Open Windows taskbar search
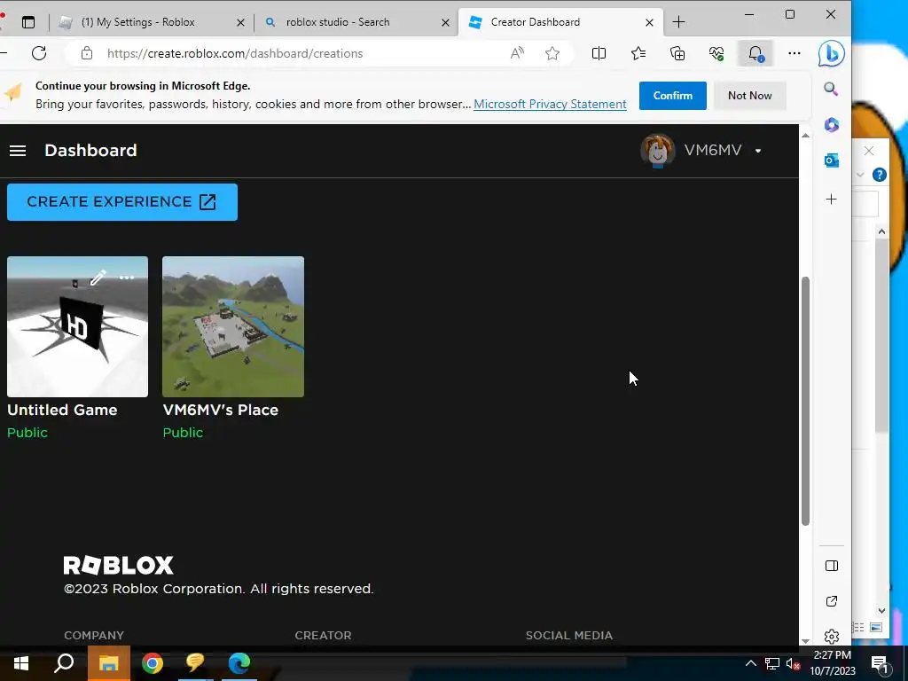The height and width of the screenshot is (681, 908). coord(64,663)
